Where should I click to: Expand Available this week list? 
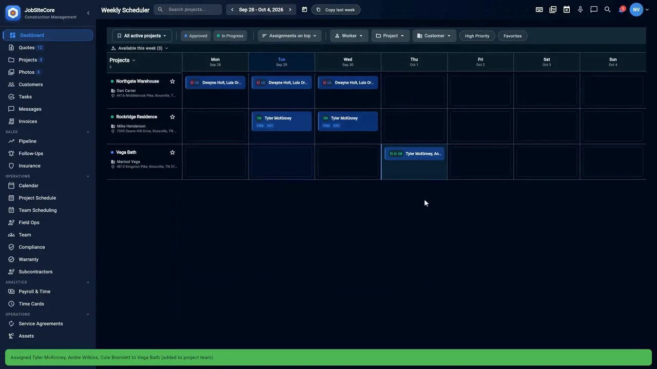(x=140, y=48)
